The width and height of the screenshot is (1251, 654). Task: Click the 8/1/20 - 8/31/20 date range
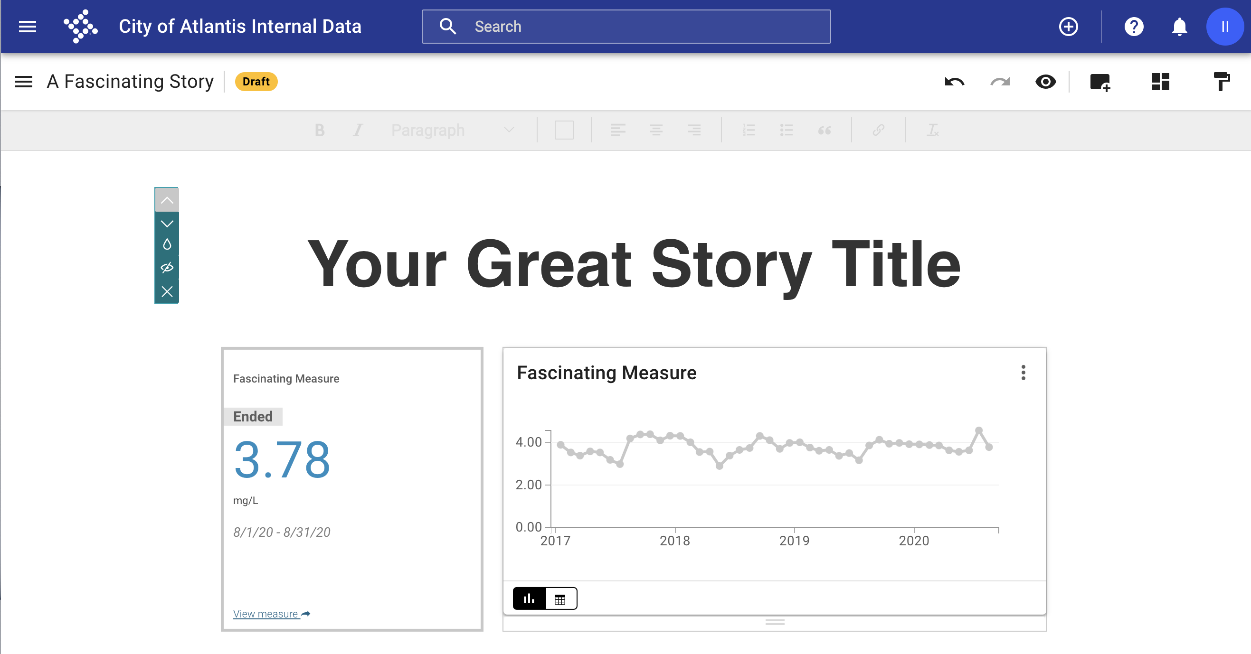pyautogui.click(x=282, y=532)
